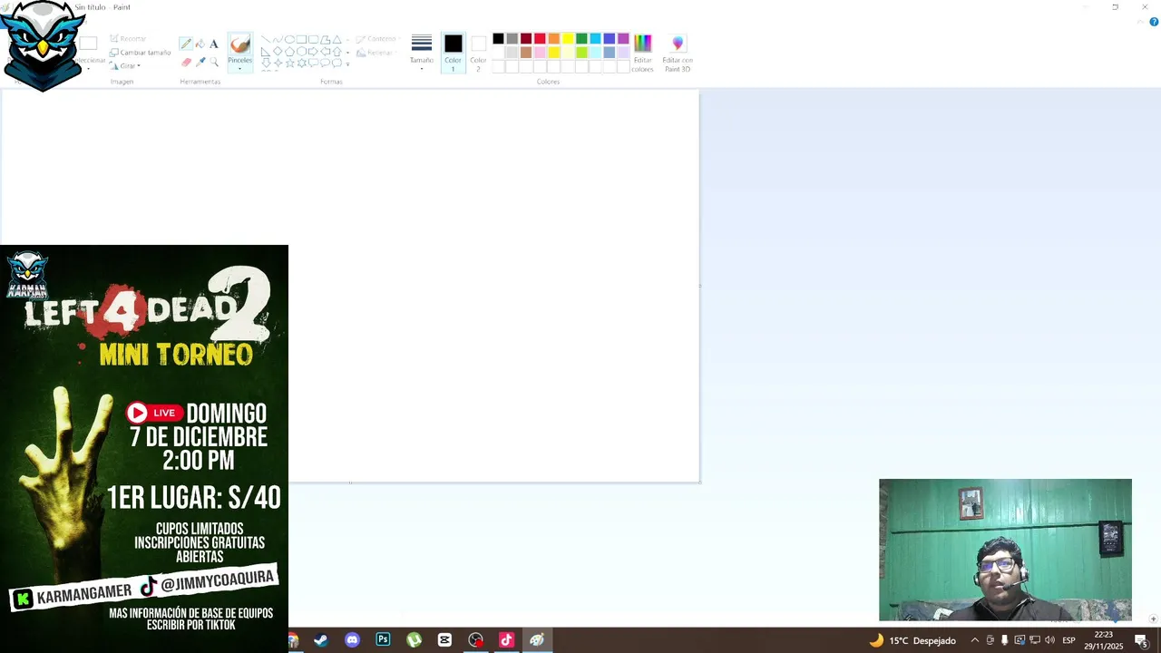
Task: Click Cambiar tamaño resize button
Action: (140, 53)
